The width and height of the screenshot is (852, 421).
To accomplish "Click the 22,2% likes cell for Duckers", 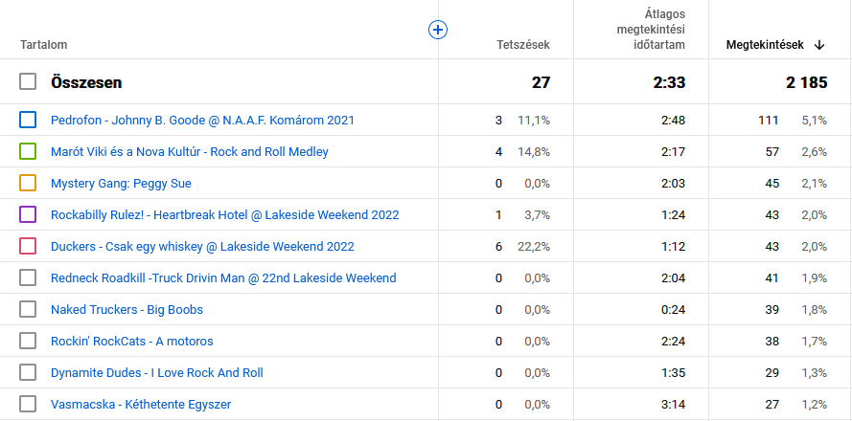I will [x=534, y=246].
